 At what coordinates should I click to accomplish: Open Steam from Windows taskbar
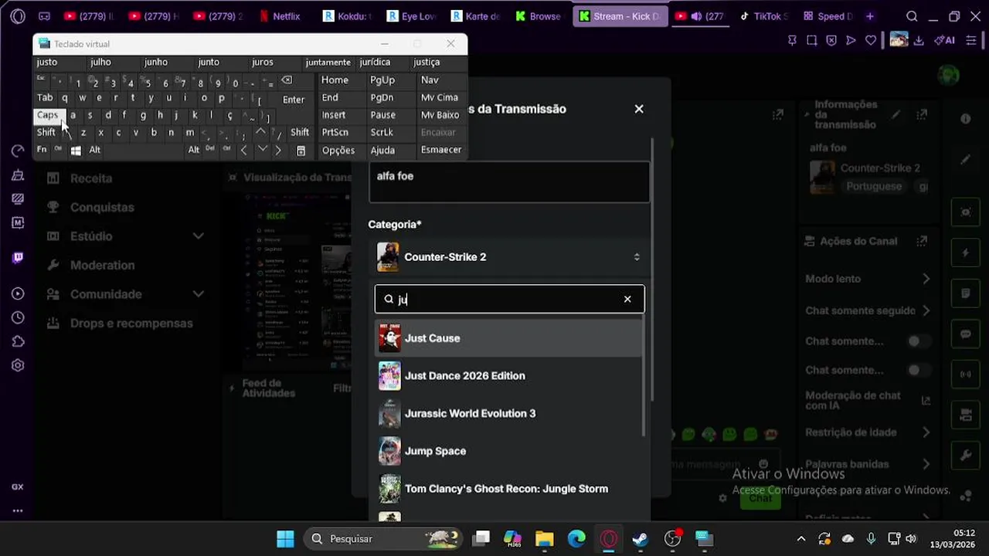(641, 538)
